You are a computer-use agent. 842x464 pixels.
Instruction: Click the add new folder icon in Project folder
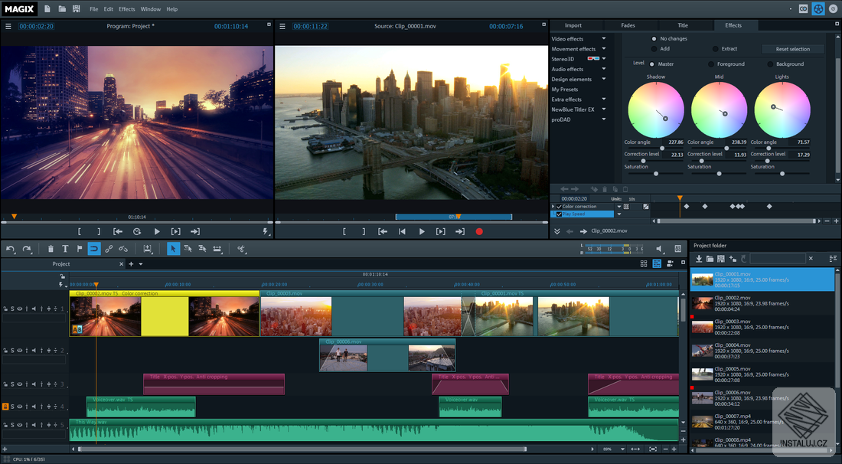click(x=733, y=259)
